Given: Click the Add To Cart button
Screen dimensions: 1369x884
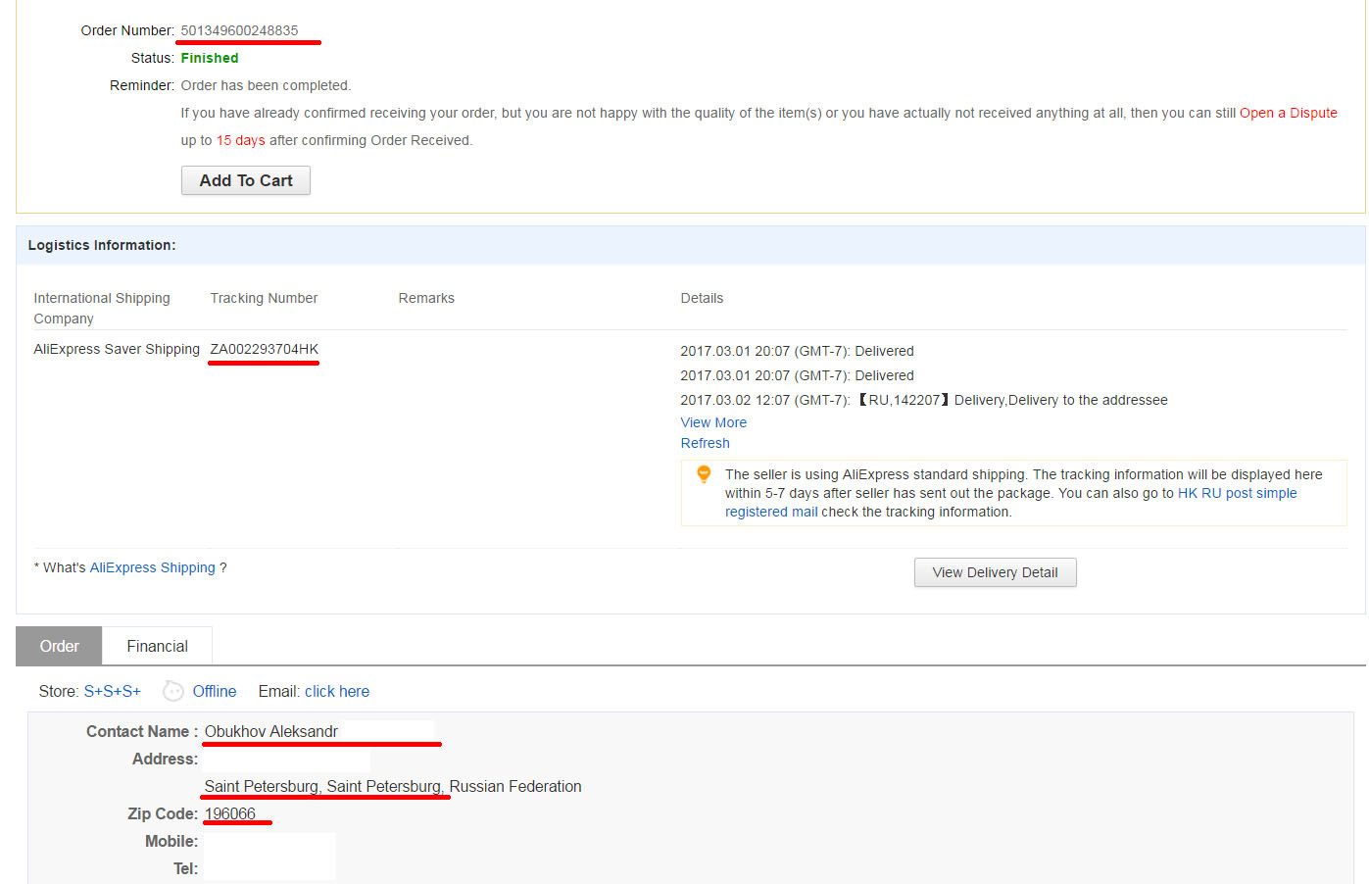Looking at the screenshot, I should tap(246, 180).
